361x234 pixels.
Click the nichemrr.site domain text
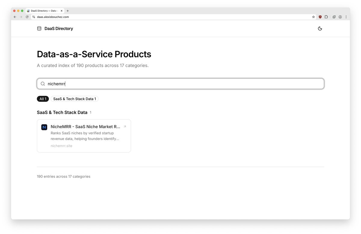(x=61, y=146)
